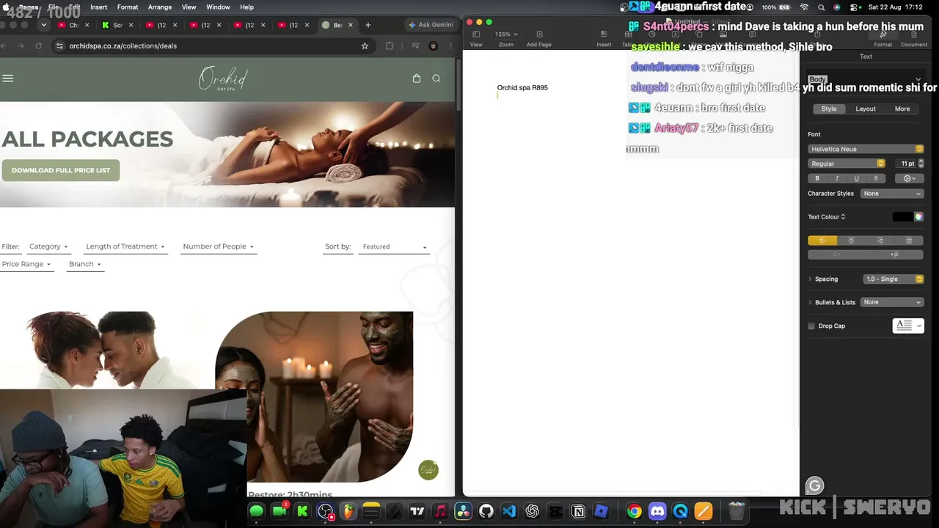939x528 pixels.
Task: Open the Text Colour wheel picker
Action: coord(918,217)
